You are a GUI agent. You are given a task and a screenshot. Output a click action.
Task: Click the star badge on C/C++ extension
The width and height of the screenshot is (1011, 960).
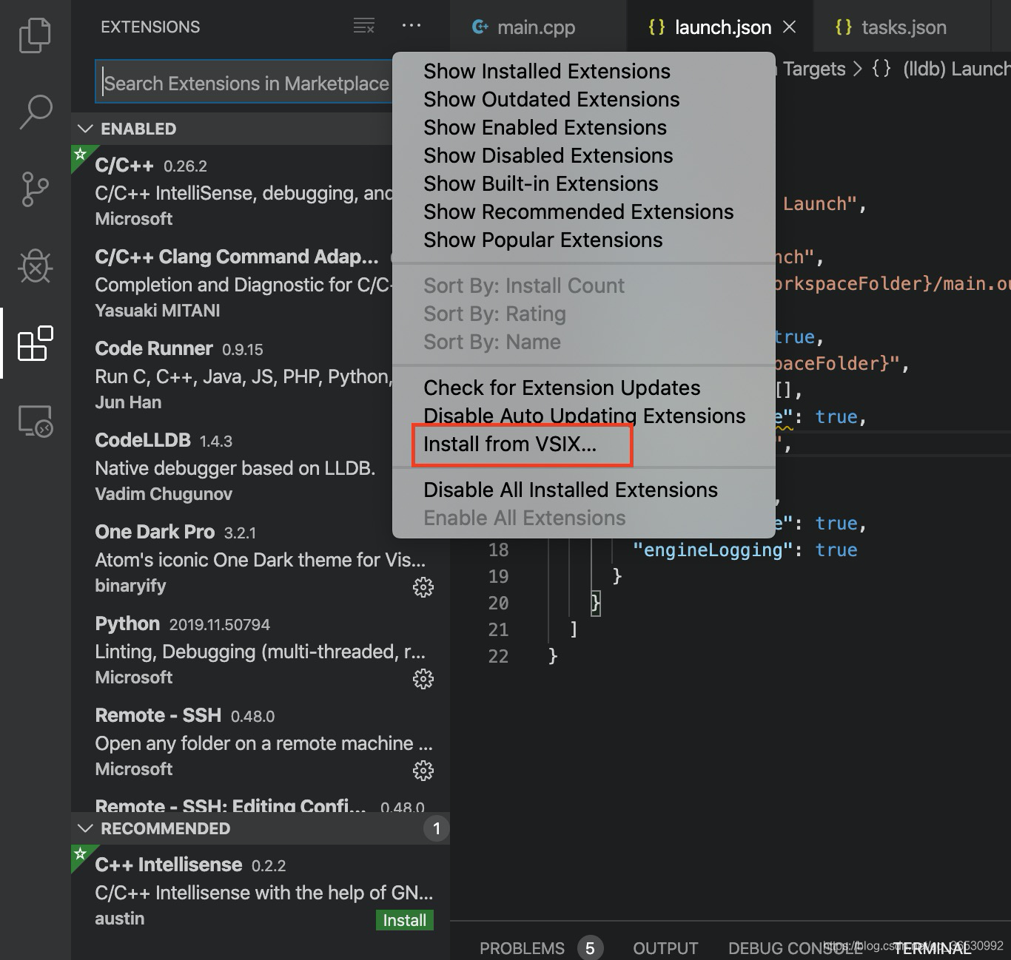coord(80,155)
